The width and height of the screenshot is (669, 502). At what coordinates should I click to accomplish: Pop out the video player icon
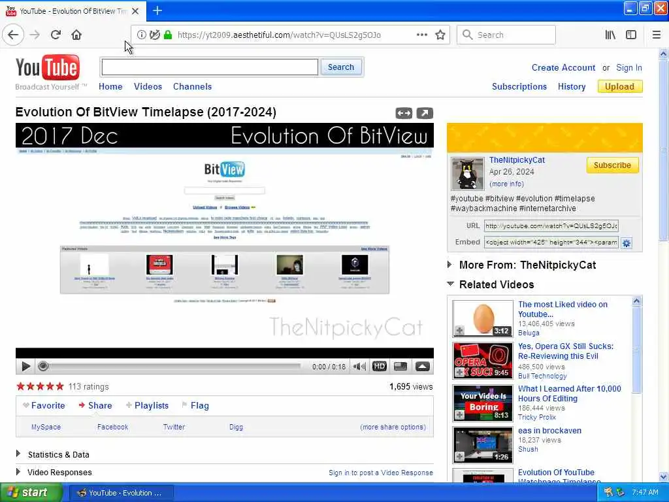pos(425,113)
